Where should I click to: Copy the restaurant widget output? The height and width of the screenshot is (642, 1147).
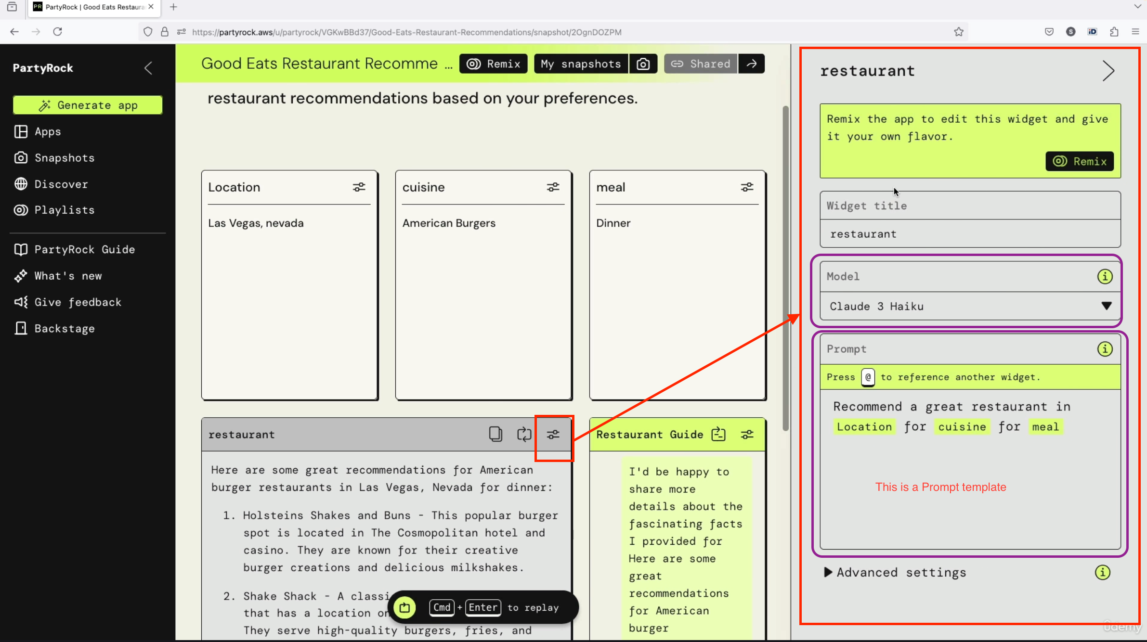click(495, 434)
